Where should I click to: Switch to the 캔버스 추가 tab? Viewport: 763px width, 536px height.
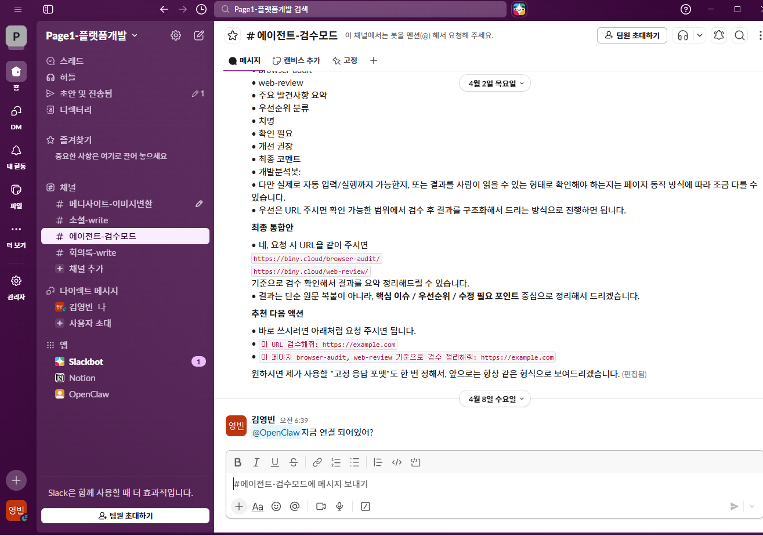pyautogui.click(x=296, y=60)
